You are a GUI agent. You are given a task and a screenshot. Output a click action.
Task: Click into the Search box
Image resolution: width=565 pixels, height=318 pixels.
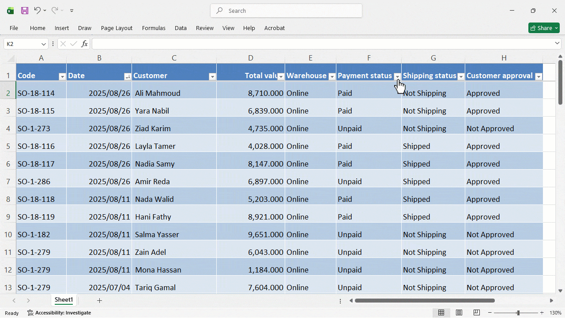click(286, 11)
